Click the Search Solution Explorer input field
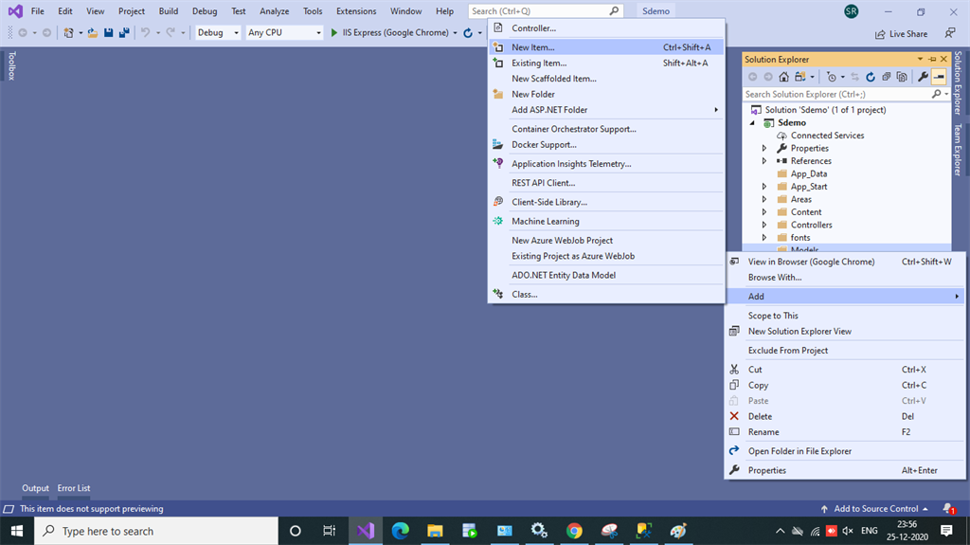The width and height of the screenshot is (970, 545). tap(836, 94)
